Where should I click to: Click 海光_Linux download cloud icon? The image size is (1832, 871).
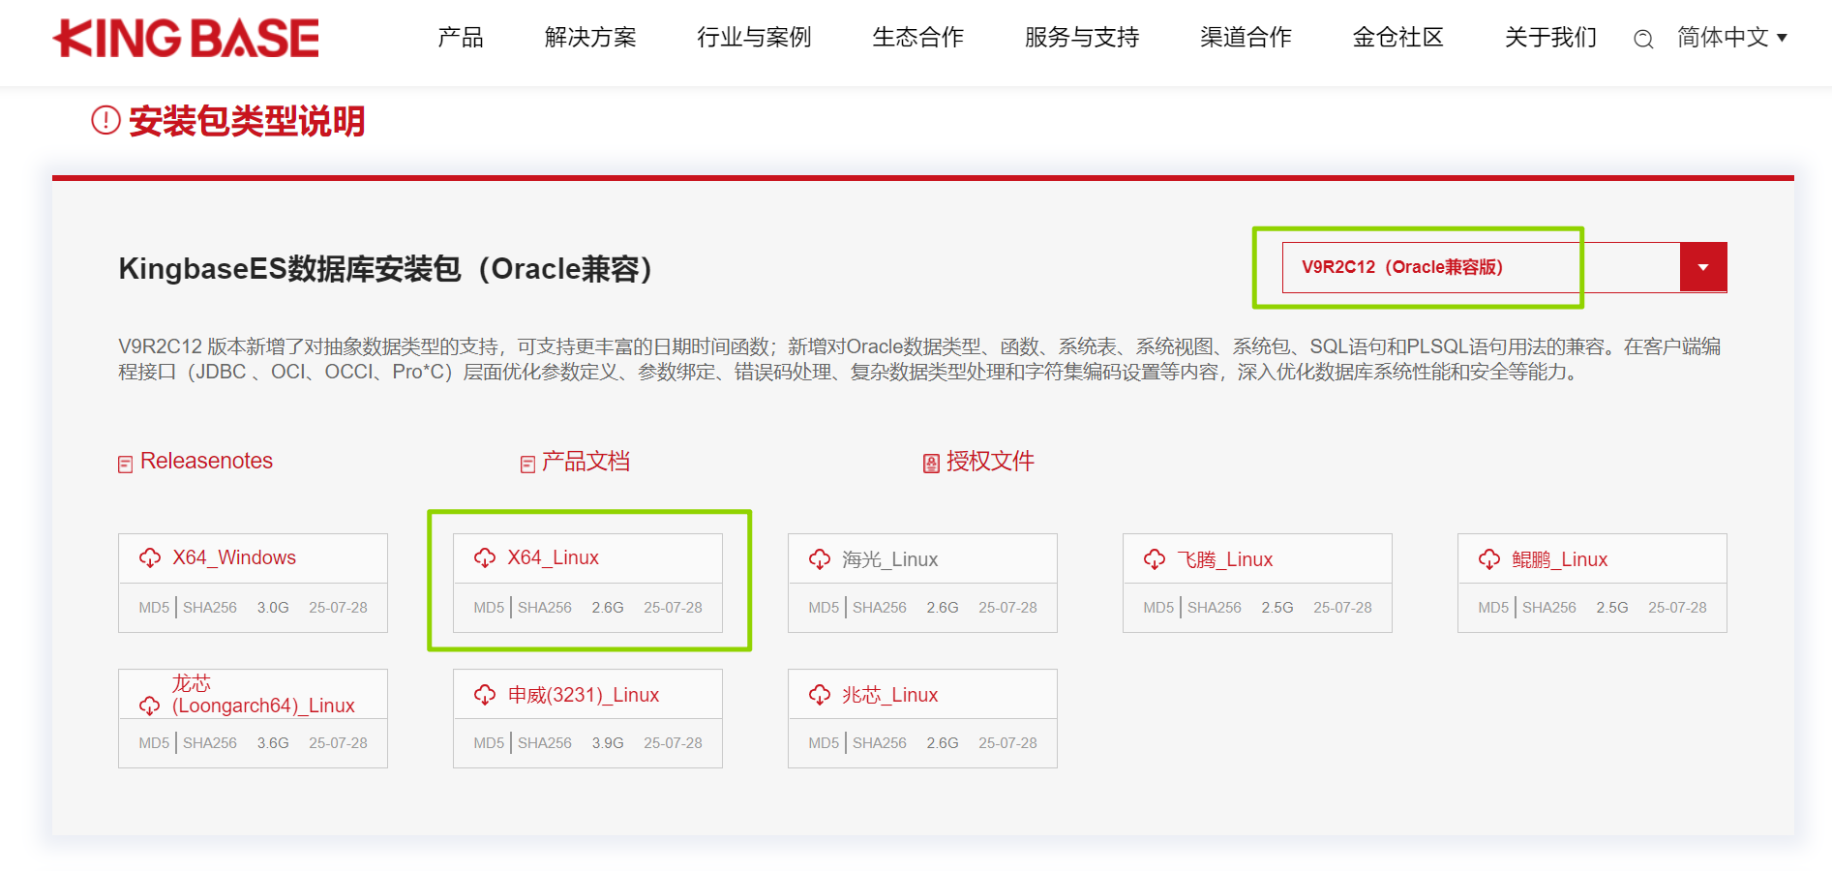(x=820, y=559)
